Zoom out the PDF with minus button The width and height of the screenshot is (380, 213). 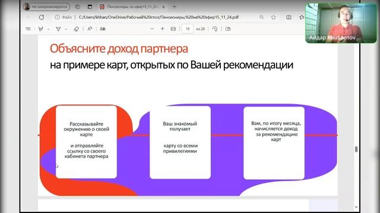pos(152,29)
